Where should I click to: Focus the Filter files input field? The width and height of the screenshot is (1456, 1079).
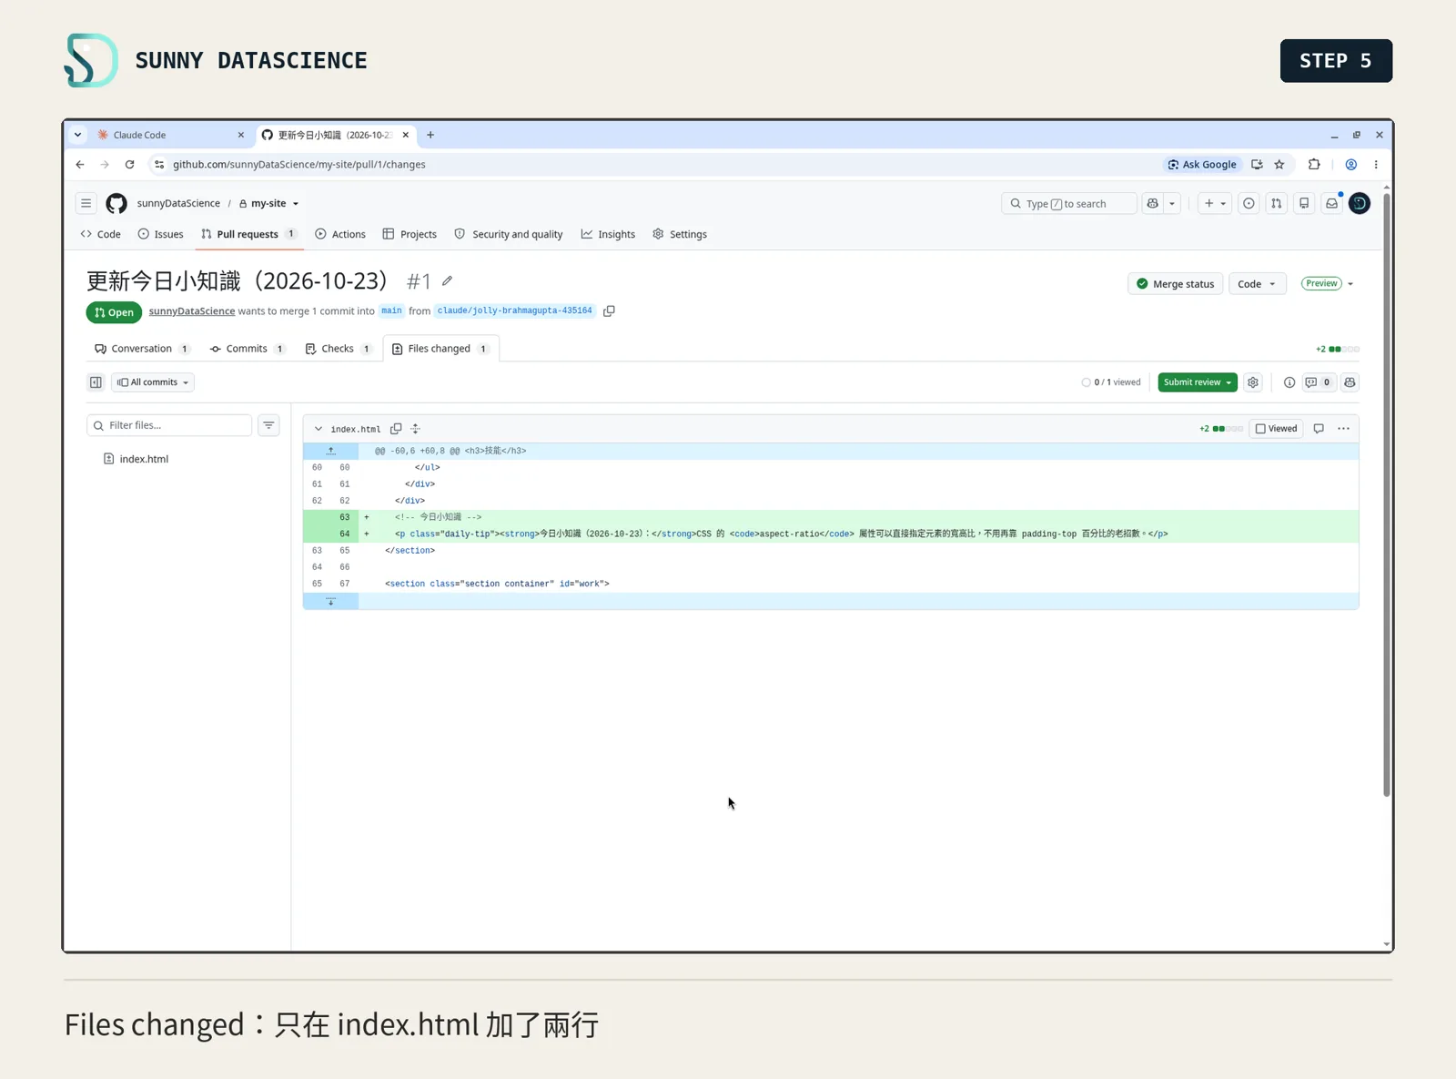(169, 425)
